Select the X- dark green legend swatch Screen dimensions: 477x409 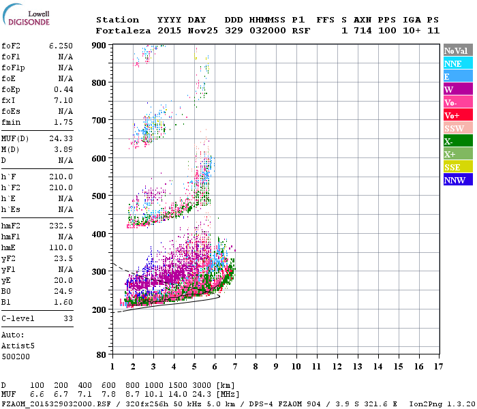click(x=457, y=141)
